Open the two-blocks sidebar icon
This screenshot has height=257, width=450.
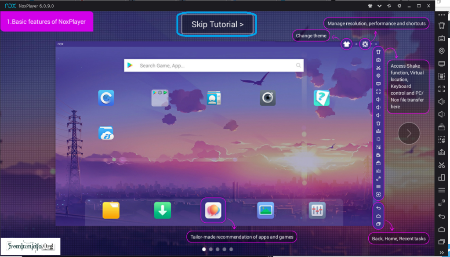pyautogui.click(x=441, y=177)
